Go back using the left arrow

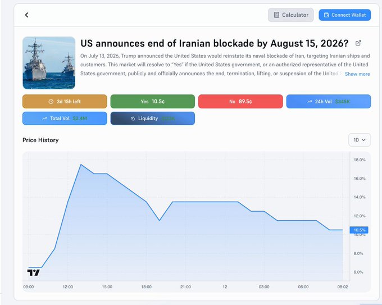tap(26, 15)
